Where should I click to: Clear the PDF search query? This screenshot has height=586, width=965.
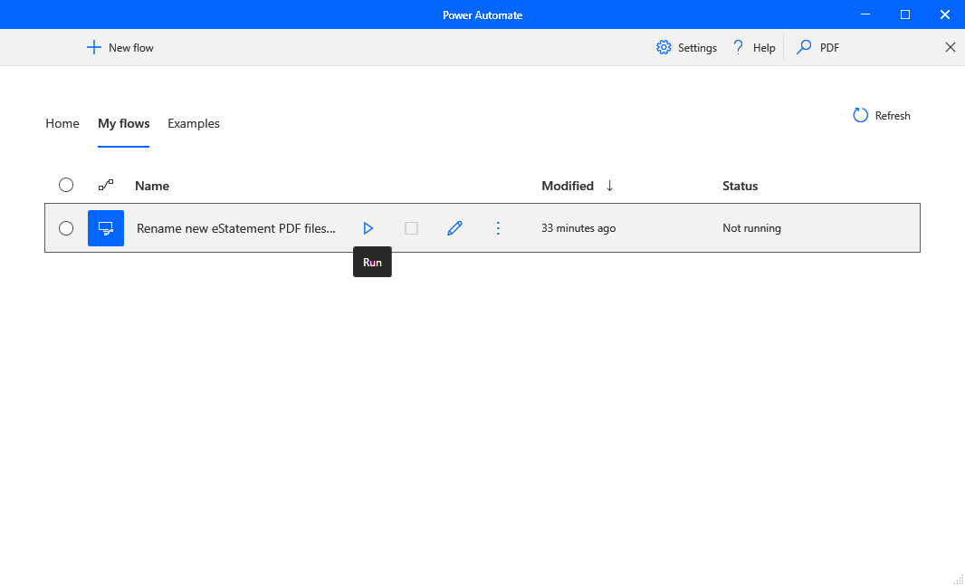coord(951,47)
